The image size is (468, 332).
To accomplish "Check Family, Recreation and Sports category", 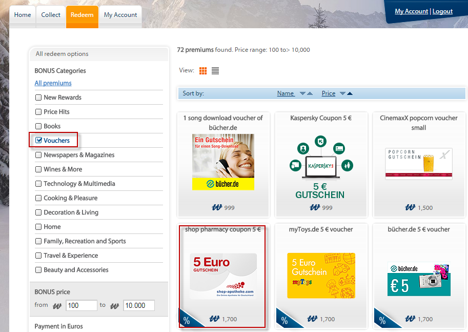I will coord(38,241).
